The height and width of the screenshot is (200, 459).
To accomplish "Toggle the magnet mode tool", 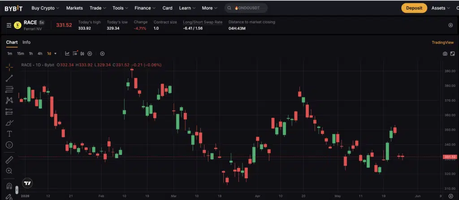I will pos(9,186).
